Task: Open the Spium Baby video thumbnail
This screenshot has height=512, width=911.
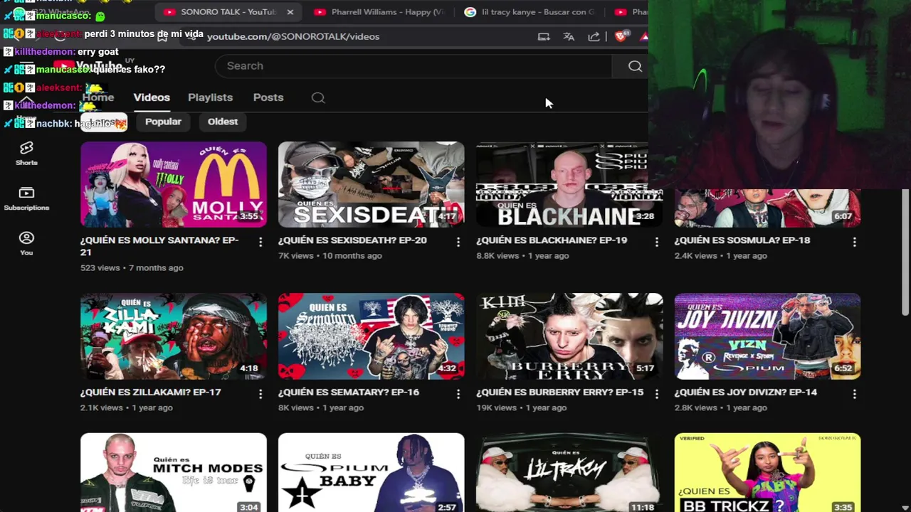Action: point(372,472)
